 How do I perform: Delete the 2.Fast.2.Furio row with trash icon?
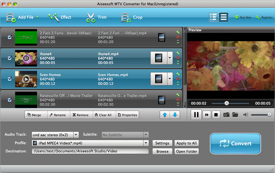coord(178,37)
